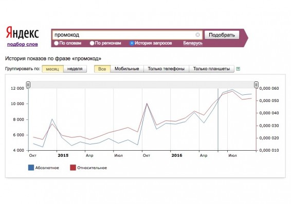
Task: Group by месяц
Action: pyautogui.click(x=52, y=69)
